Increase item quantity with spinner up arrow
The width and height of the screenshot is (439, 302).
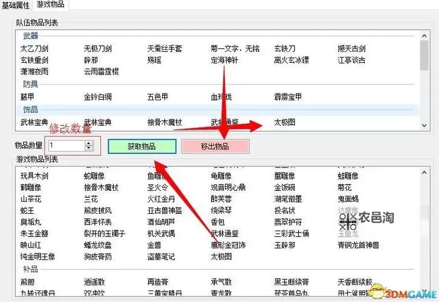coord(89,143)
